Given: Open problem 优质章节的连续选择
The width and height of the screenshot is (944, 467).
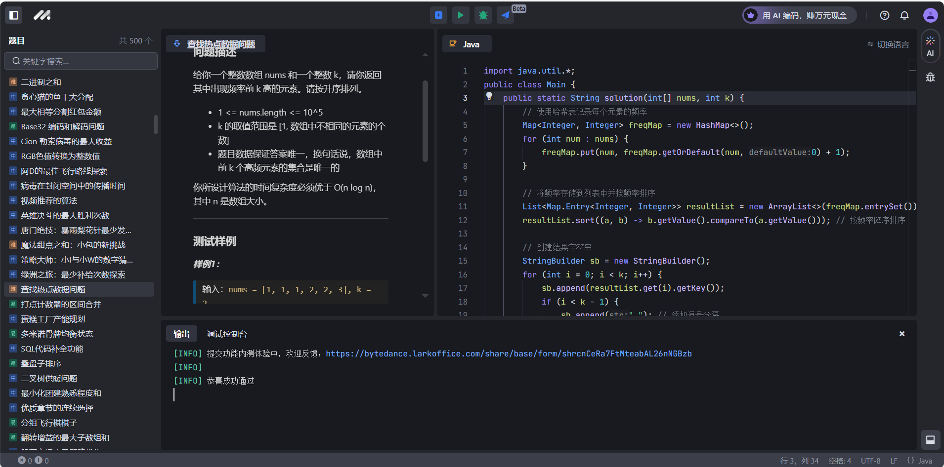Looking at the screenshot, I should tap(79, 408).
